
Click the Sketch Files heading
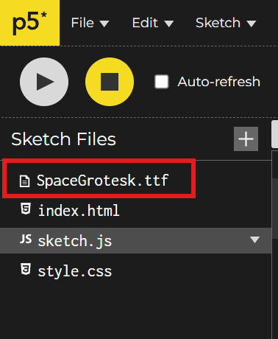63,139
